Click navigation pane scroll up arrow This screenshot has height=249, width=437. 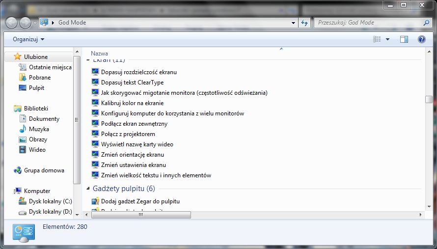[x=77, y=52]
